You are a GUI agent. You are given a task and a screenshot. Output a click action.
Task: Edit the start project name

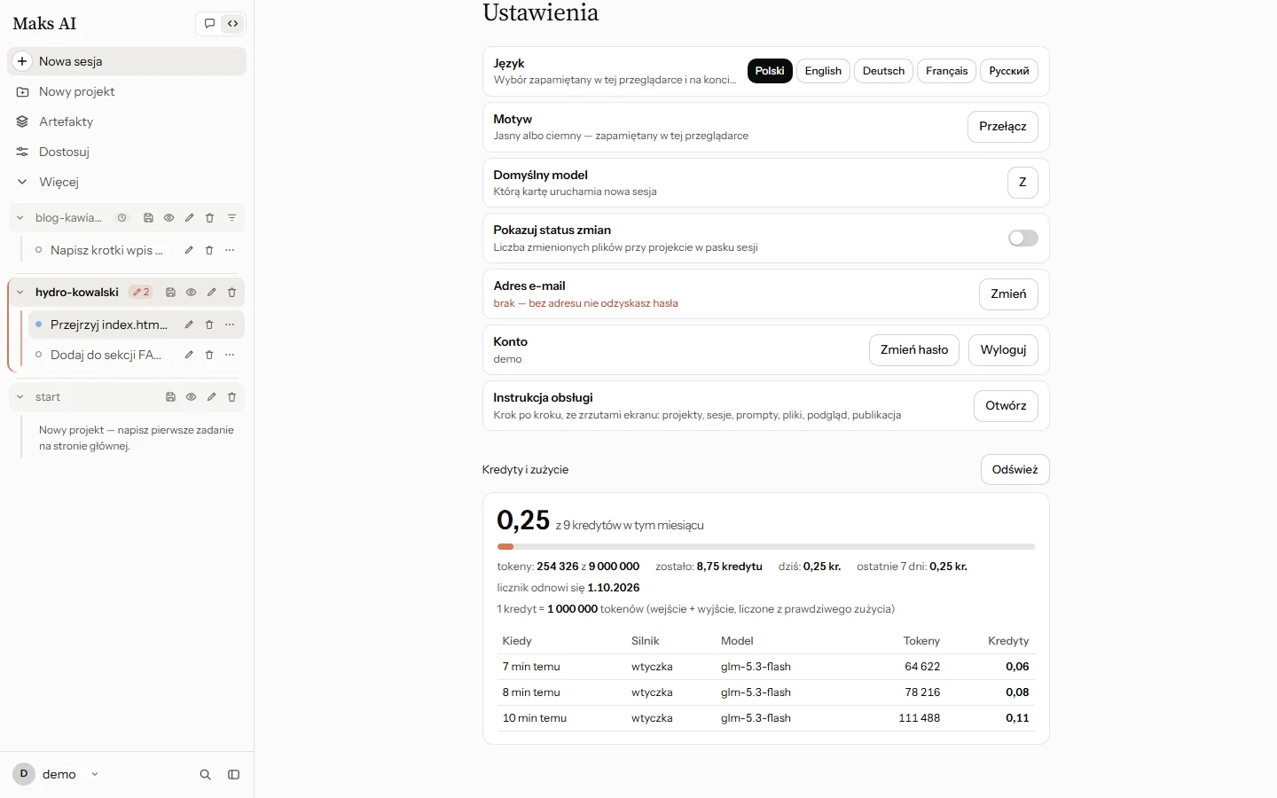coord(211,397)
